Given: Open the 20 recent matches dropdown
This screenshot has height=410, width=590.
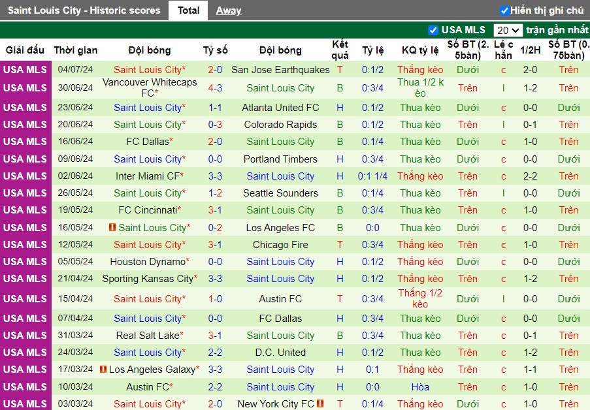Looking at the screenshot, I should (508, 30).
